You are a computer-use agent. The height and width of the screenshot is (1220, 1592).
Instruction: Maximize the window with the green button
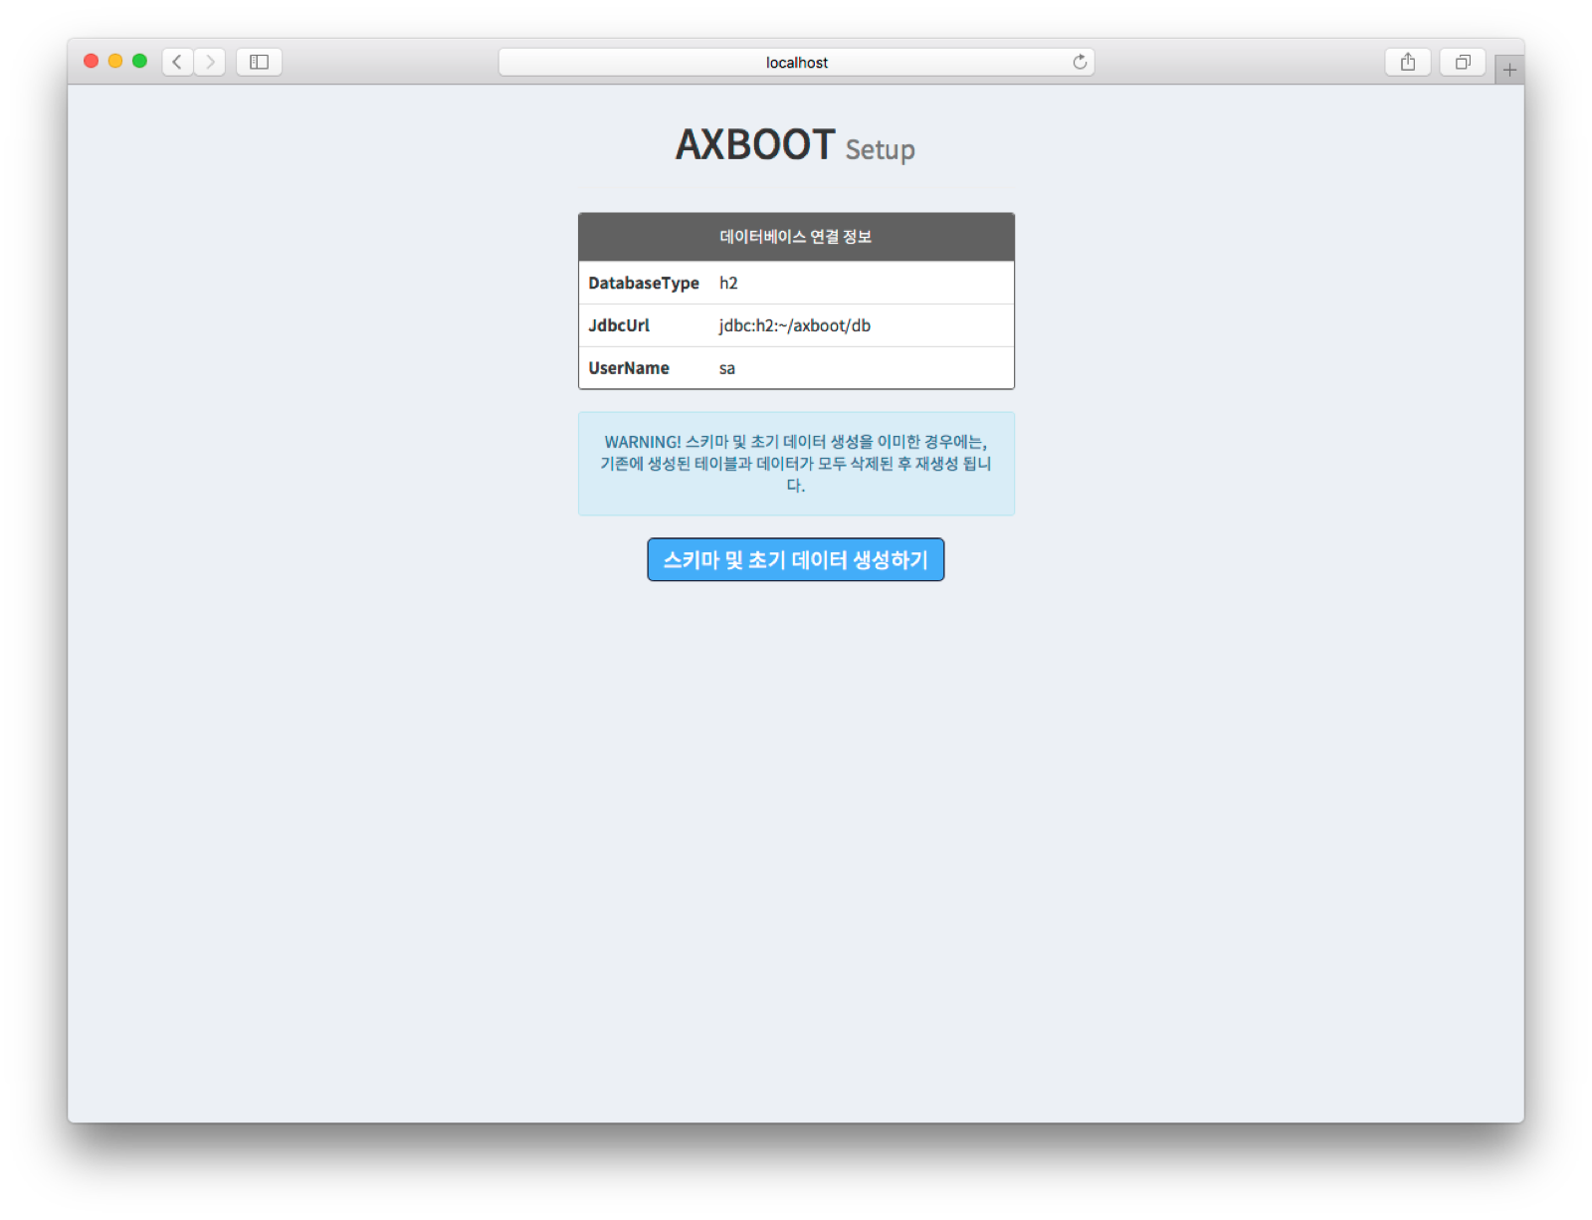[x=140, y=61]
